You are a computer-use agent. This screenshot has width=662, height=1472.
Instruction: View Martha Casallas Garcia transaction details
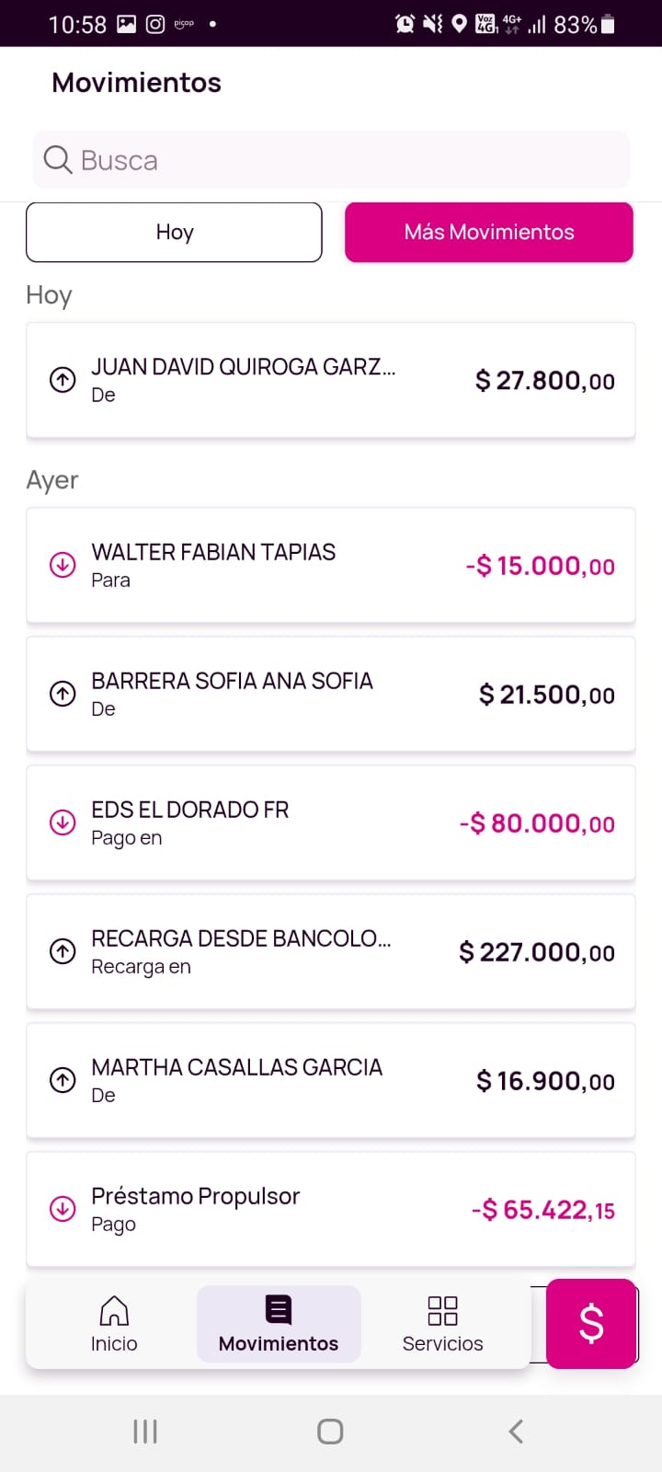coord(276,1080)
